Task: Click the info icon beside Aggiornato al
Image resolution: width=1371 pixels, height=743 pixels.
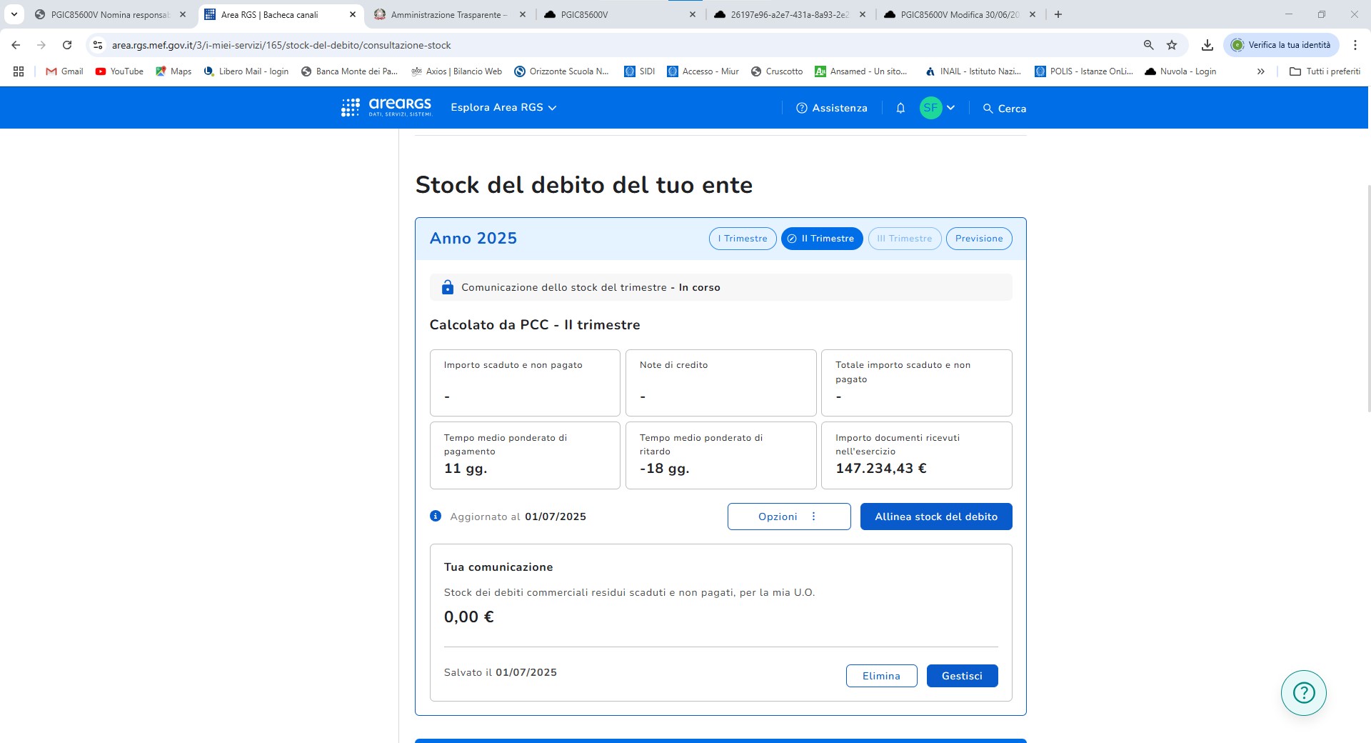Action: [436, 516]
